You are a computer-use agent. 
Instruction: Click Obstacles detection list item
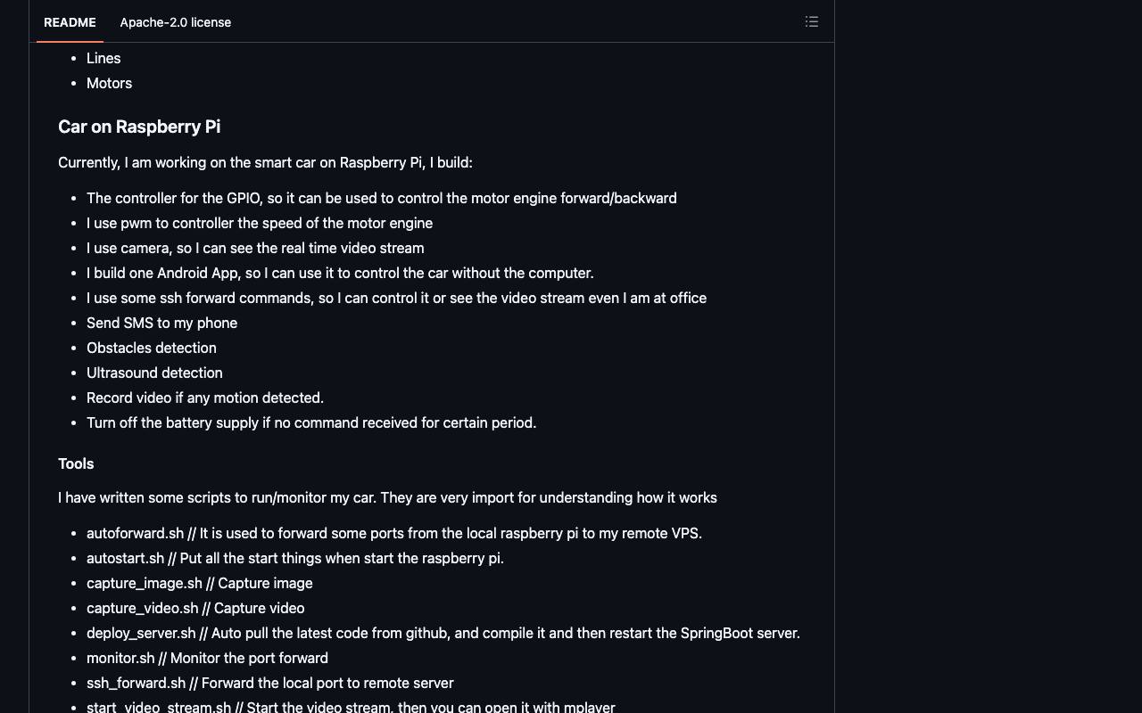point(151,348)
